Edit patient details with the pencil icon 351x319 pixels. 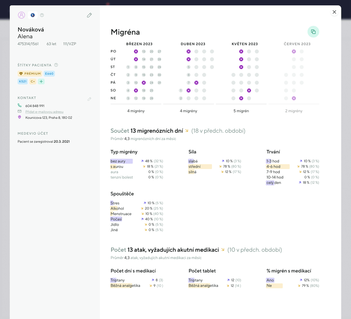[89, 15]
